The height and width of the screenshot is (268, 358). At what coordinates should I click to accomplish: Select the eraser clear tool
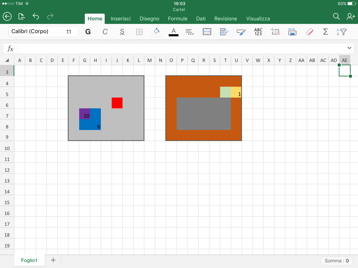click(310, 32)
